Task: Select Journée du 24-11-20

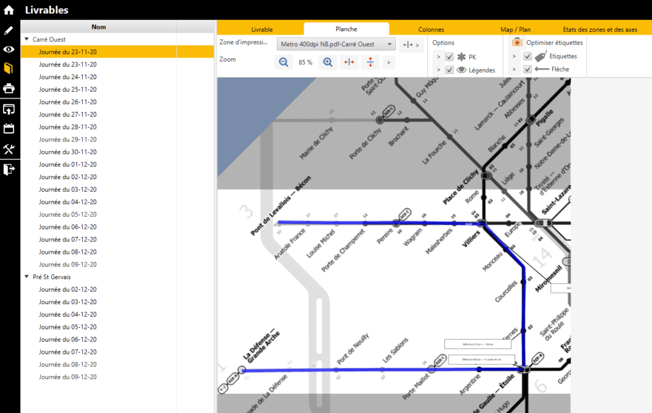Action: [x=67, y=77]
